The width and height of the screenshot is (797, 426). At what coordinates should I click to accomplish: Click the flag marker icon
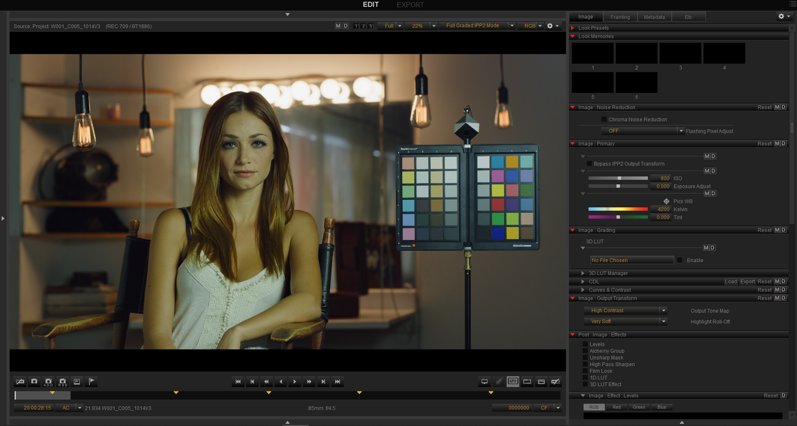92,381
